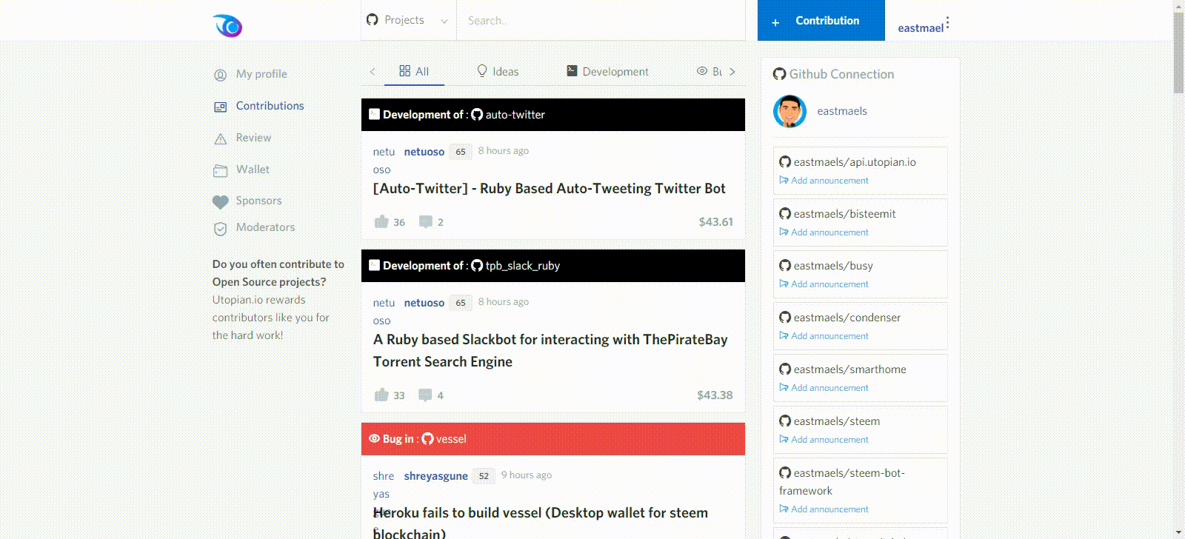Click the page vertical scrollbar thumb
This screenshot has width=1185, height=539.
pos(1178,52)
